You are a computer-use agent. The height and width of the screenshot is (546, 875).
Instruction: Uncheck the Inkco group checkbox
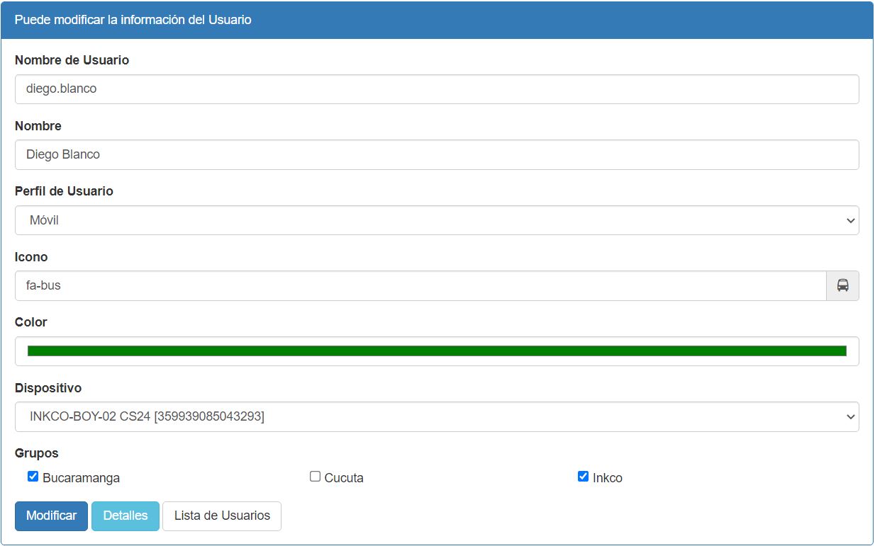click(x=583, y=477)
